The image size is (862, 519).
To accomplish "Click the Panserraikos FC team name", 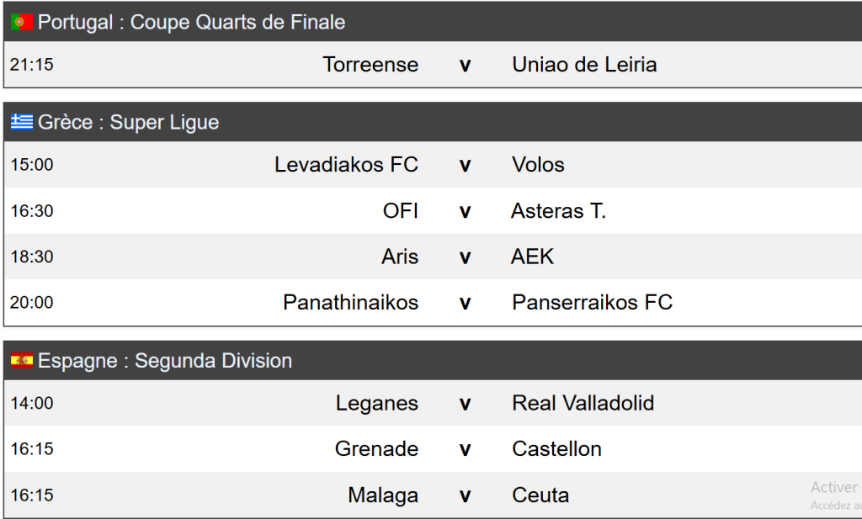I will pos(592,302).
